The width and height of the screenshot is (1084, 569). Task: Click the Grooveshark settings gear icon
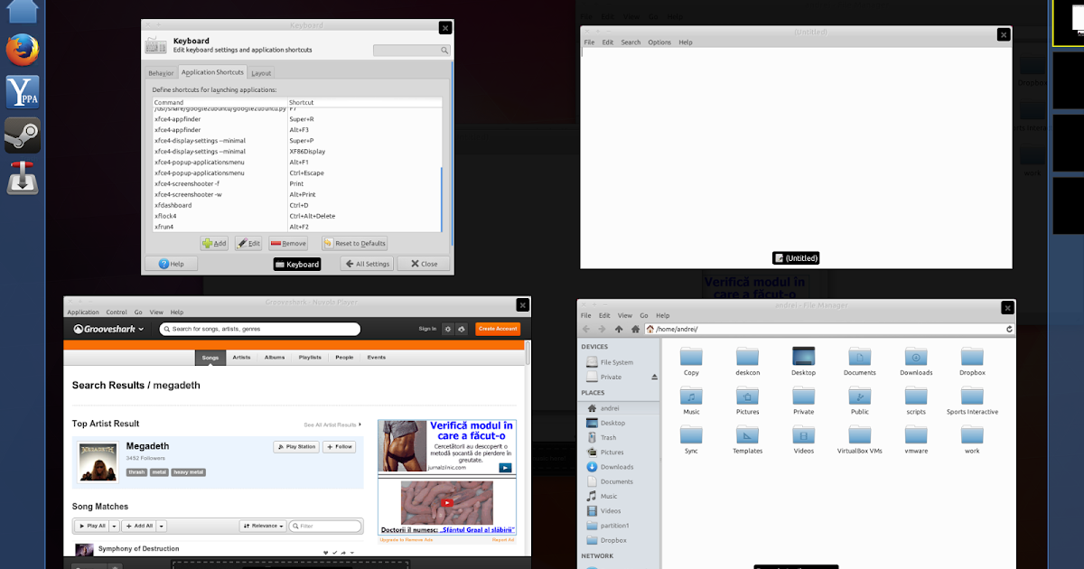448,329
